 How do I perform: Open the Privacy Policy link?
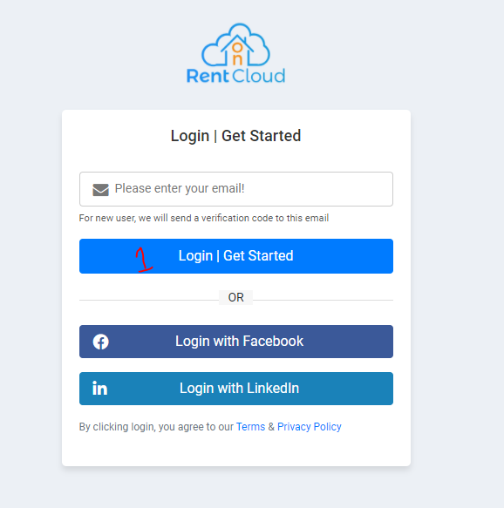310,427
